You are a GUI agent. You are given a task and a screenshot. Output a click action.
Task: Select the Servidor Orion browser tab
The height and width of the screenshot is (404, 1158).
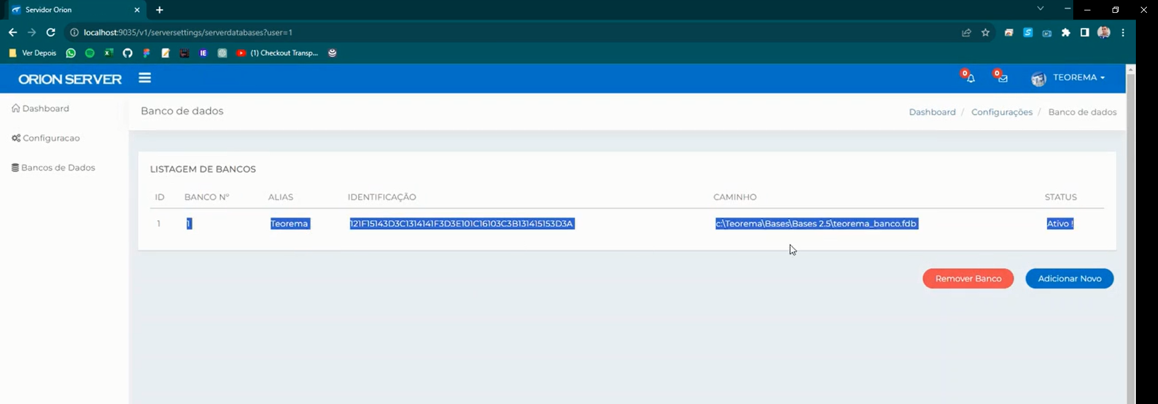tap(76, 10)
